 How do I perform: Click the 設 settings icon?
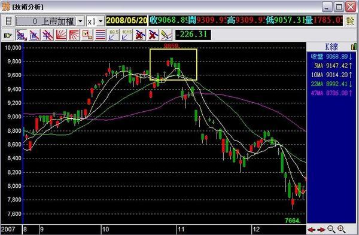350,21
